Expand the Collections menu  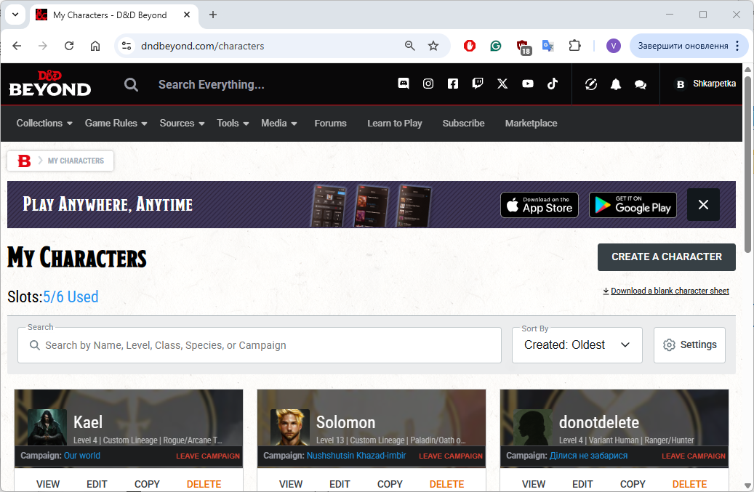click(44, 123)
